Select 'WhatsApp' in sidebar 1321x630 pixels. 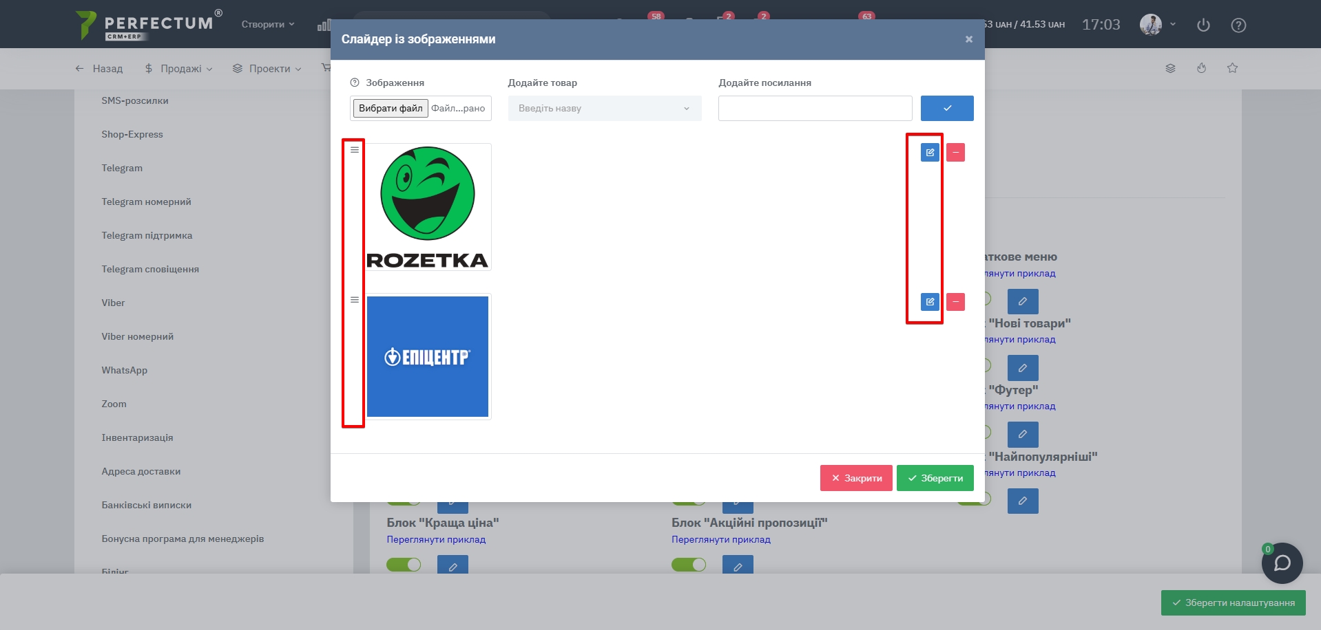point(125,370)
